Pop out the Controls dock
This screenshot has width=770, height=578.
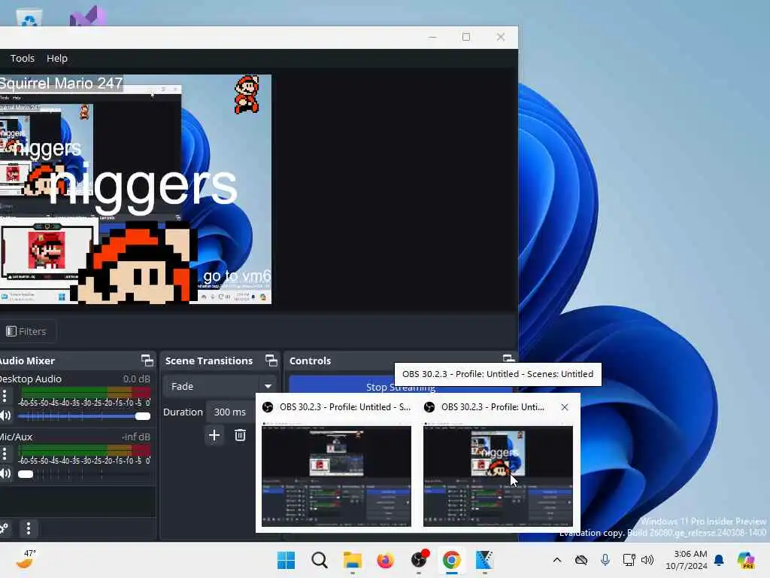click(509, 358)
